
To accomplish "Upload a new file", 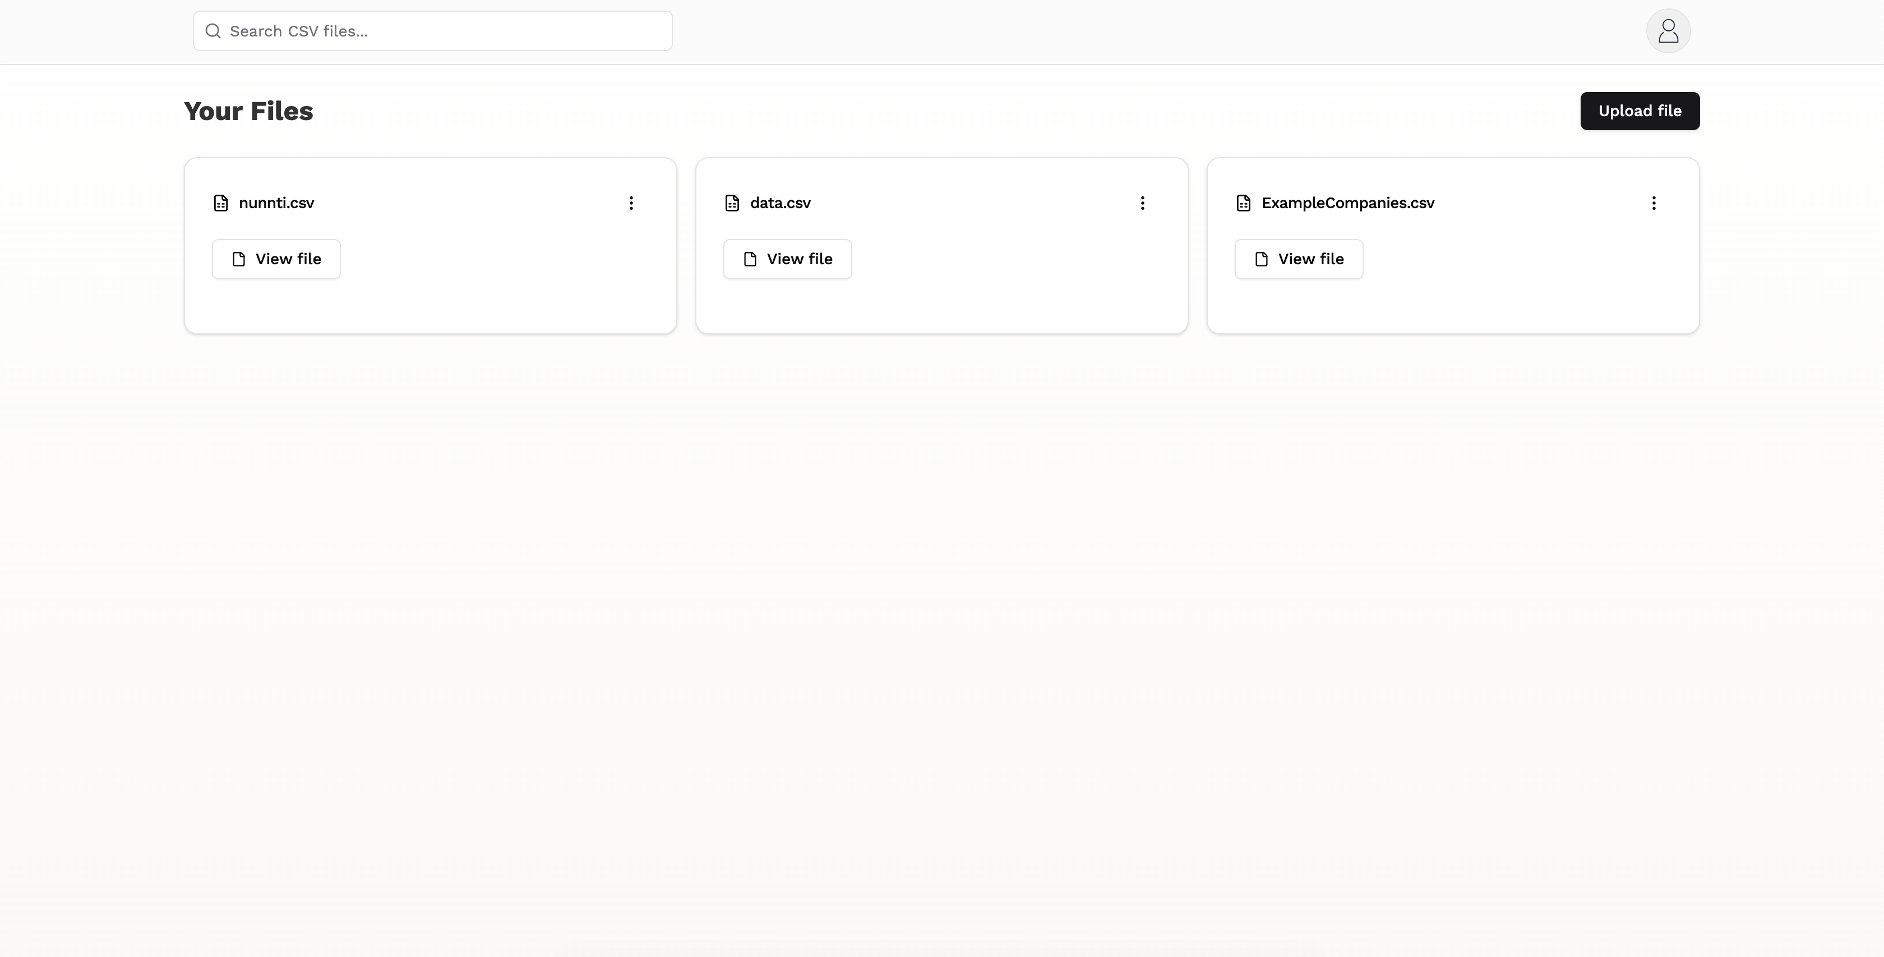I will [x=1640, y=111].
